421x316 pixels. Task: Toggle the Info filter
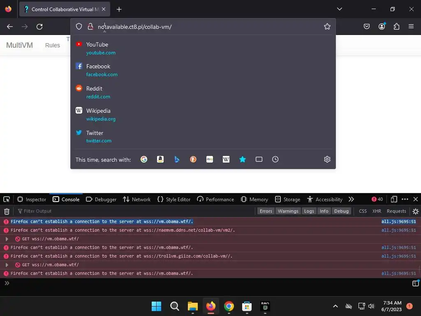pyautogui.click(x=324, y=211)
